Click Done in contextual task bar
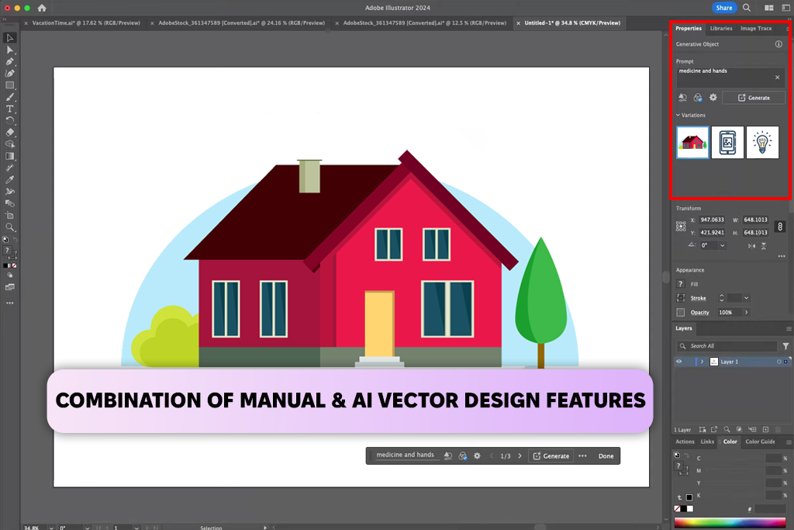 (606, 456)
